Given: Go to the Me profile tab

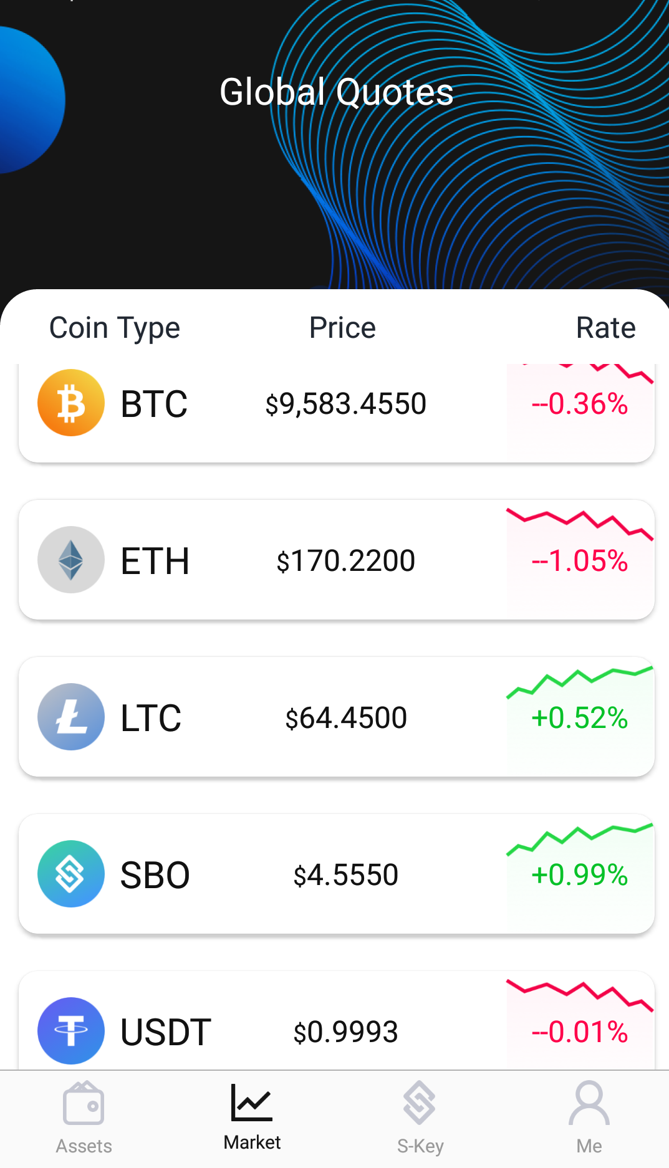Looking at the screenshot, I should [589, 1118].
